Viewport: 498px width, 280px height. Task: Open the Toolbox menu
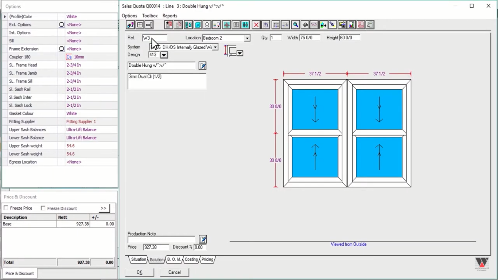coord(150,16)
